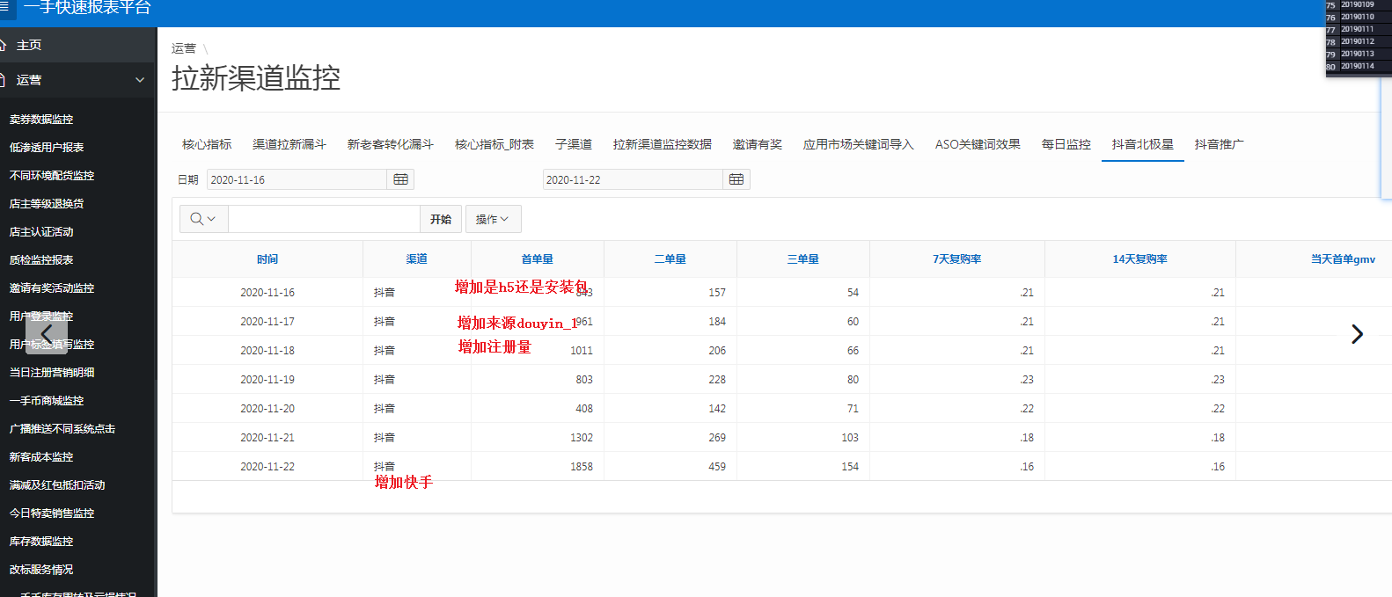Switch to the 抖音推广 tab
The width and height of the screenshot is (1392, 597).
1220,144
